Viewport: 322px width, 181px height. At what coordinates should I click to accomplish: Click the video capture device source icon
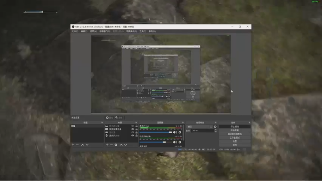tap(107, 129)
